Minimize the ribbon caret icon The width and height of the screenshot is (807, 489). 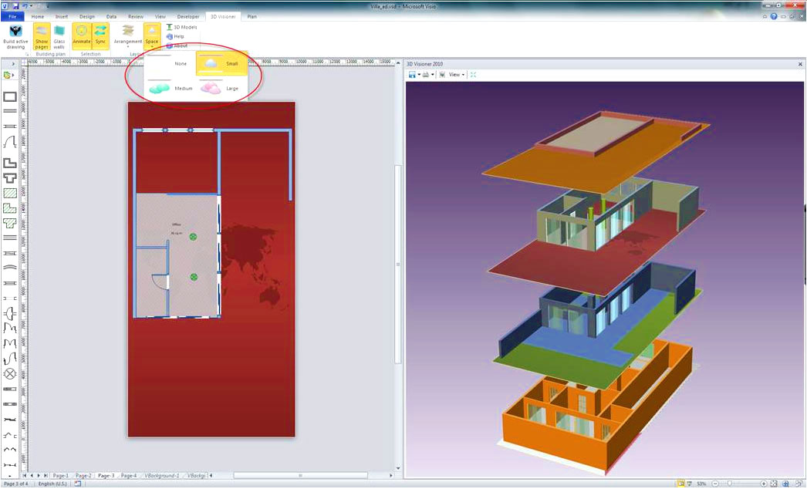[x=765, y=16]
